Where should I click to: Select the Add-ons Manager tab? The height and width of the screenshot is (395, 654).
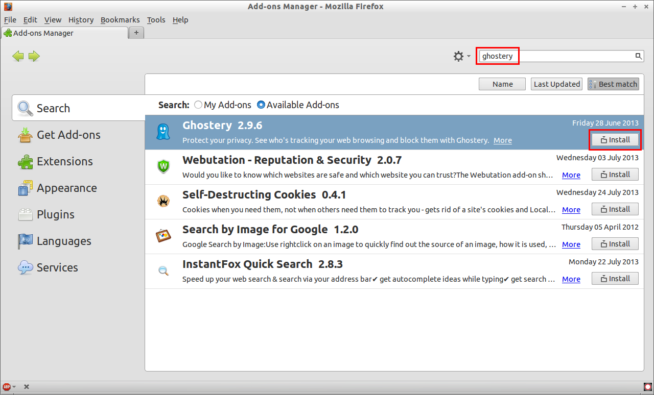coord(64,33)
